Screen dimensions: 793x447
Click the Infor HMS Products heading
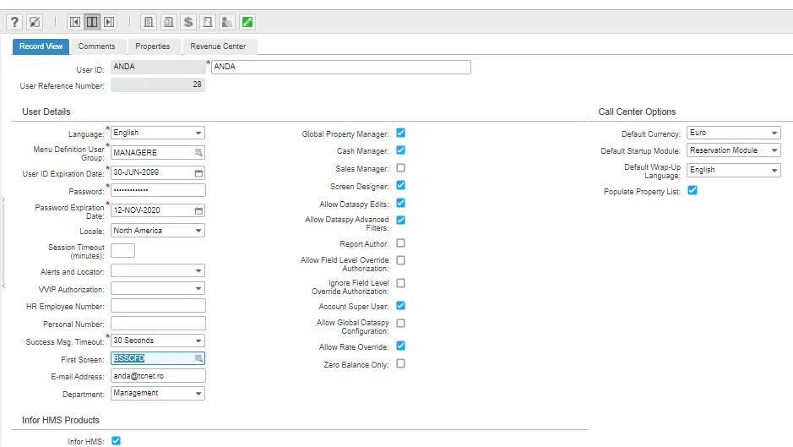pyautogui.click(x=61, y=420)
